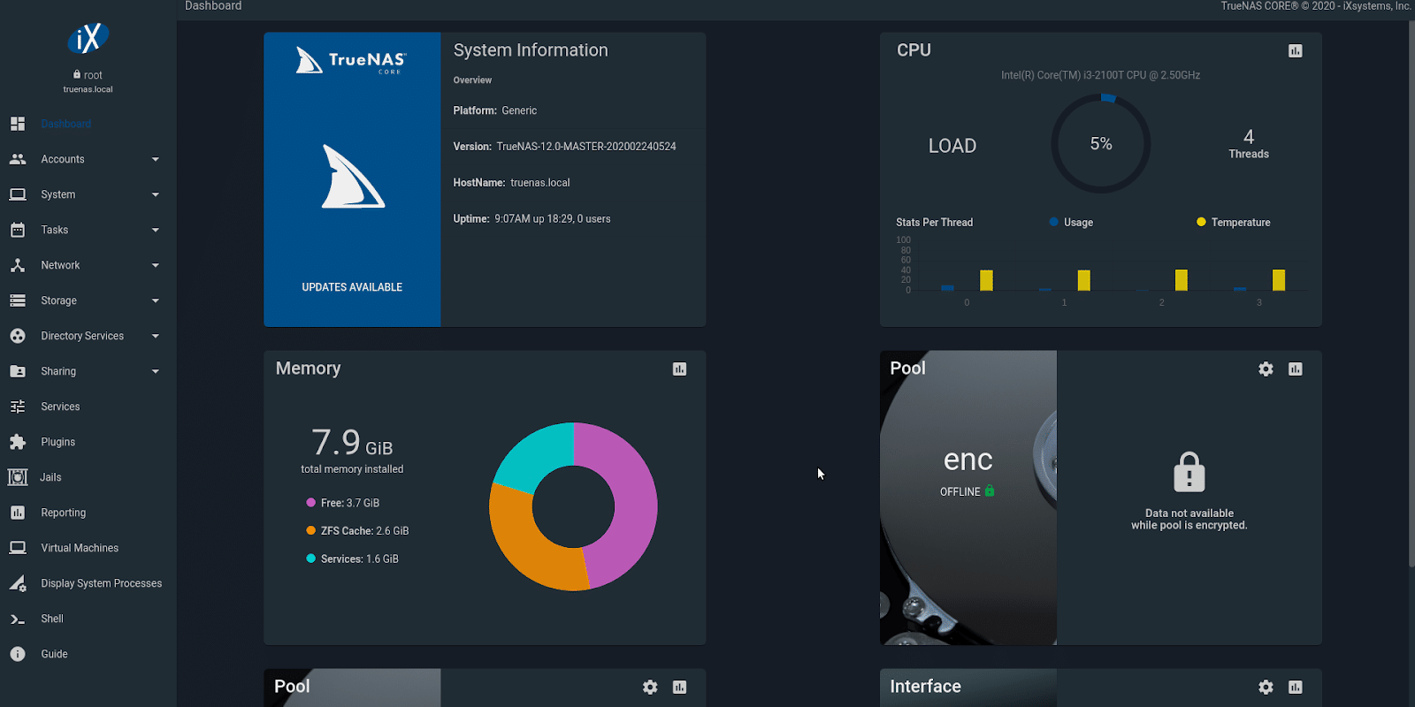Click gear icon on bottom-left Pool card
Viewport: 1415px width, 707px height.
point(650,688)
